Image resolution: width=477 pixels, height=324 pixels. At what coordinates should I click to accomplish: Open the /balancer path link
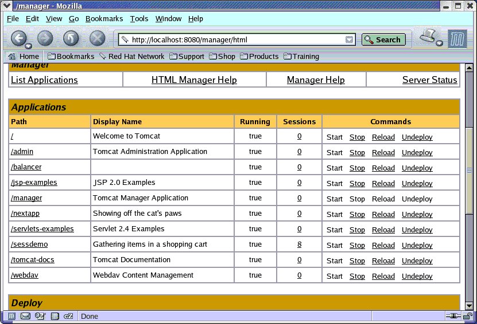(26, 167)
